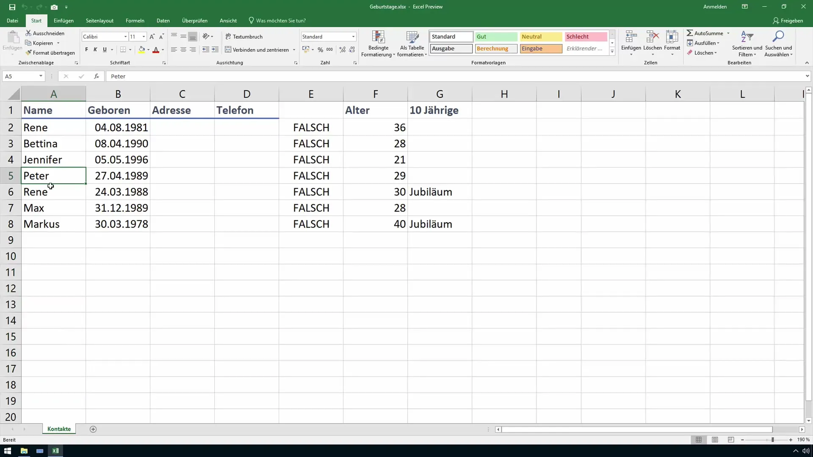Switch to Daten tab
Image resolution: width=813 pixels, height=457 pixels.
[x=163, y=21]
